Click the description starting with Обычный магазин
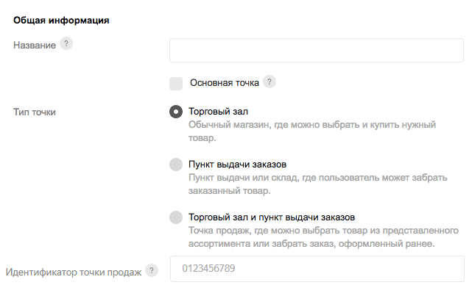Image resolution: width=472 pixels, height=285 pixels. pyautogui.click(x=312, y=131)
